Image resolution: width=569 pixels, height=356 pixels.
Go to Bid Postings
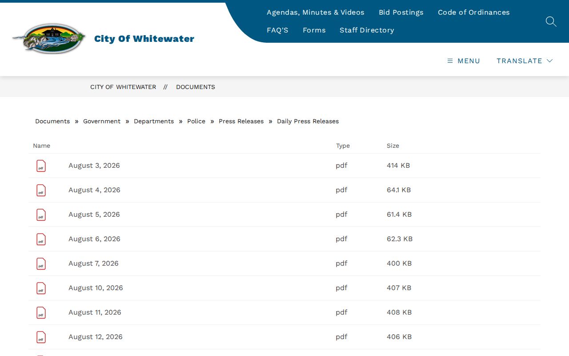401,12
